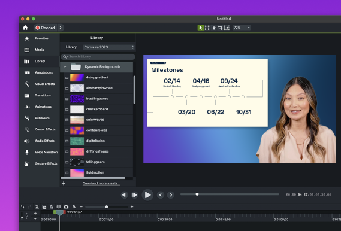
Task: Choose the Edit mode frame tool
Action: [207, 28]
